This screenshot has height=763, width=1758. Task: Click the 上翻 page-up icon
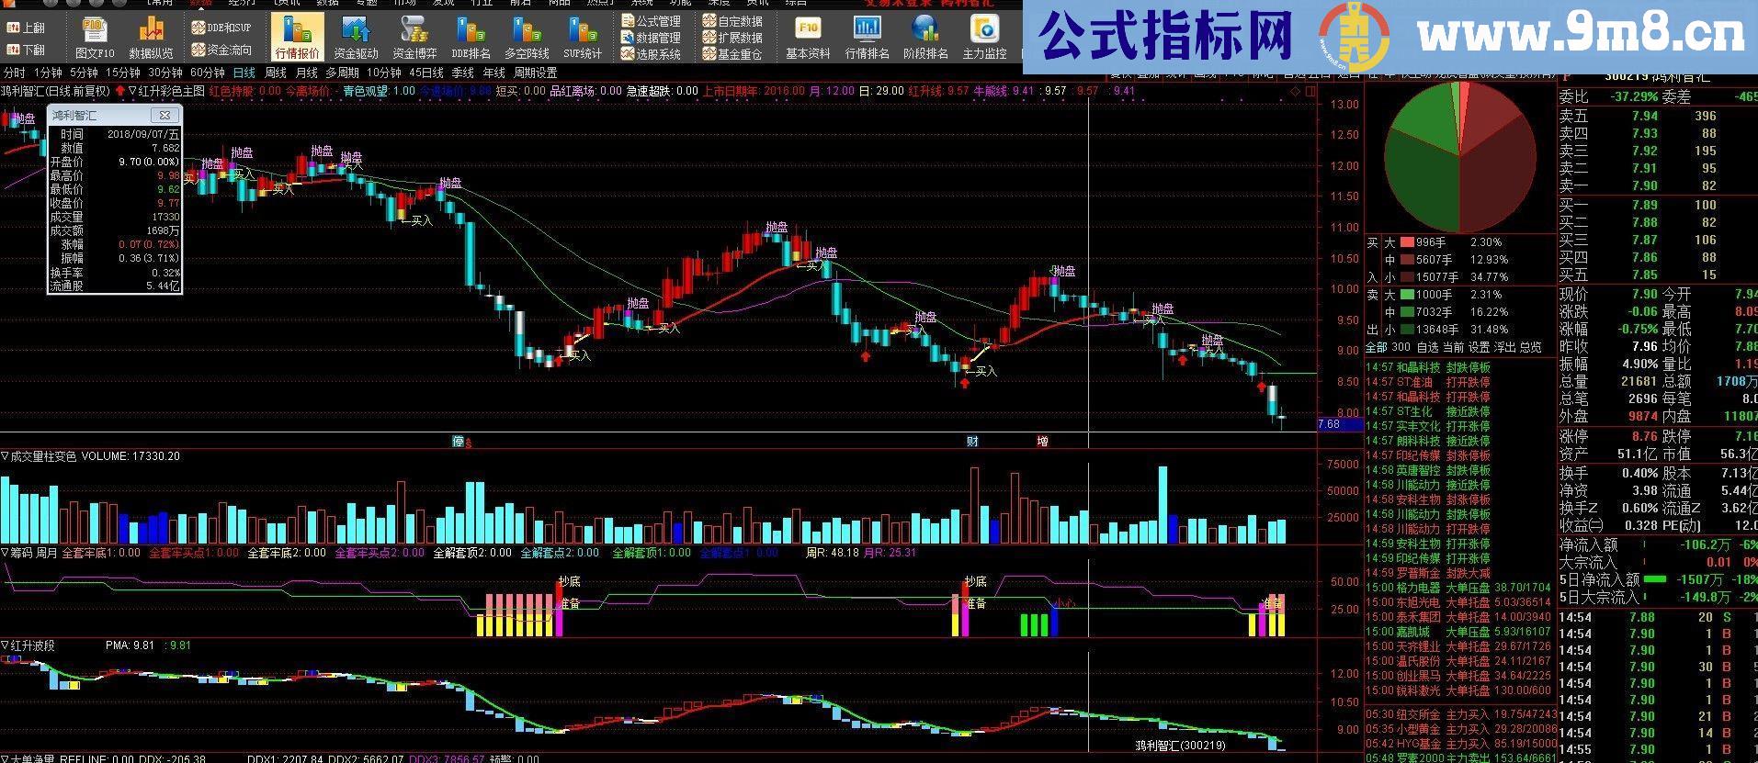click(x=26, y=28)
